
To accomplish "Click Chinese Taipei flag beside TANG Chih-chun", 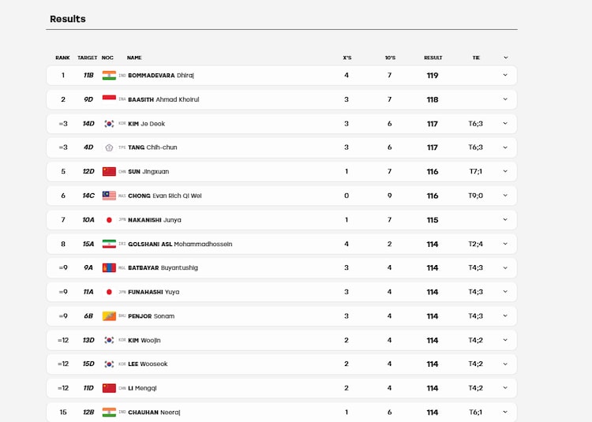I will [109, 148].
